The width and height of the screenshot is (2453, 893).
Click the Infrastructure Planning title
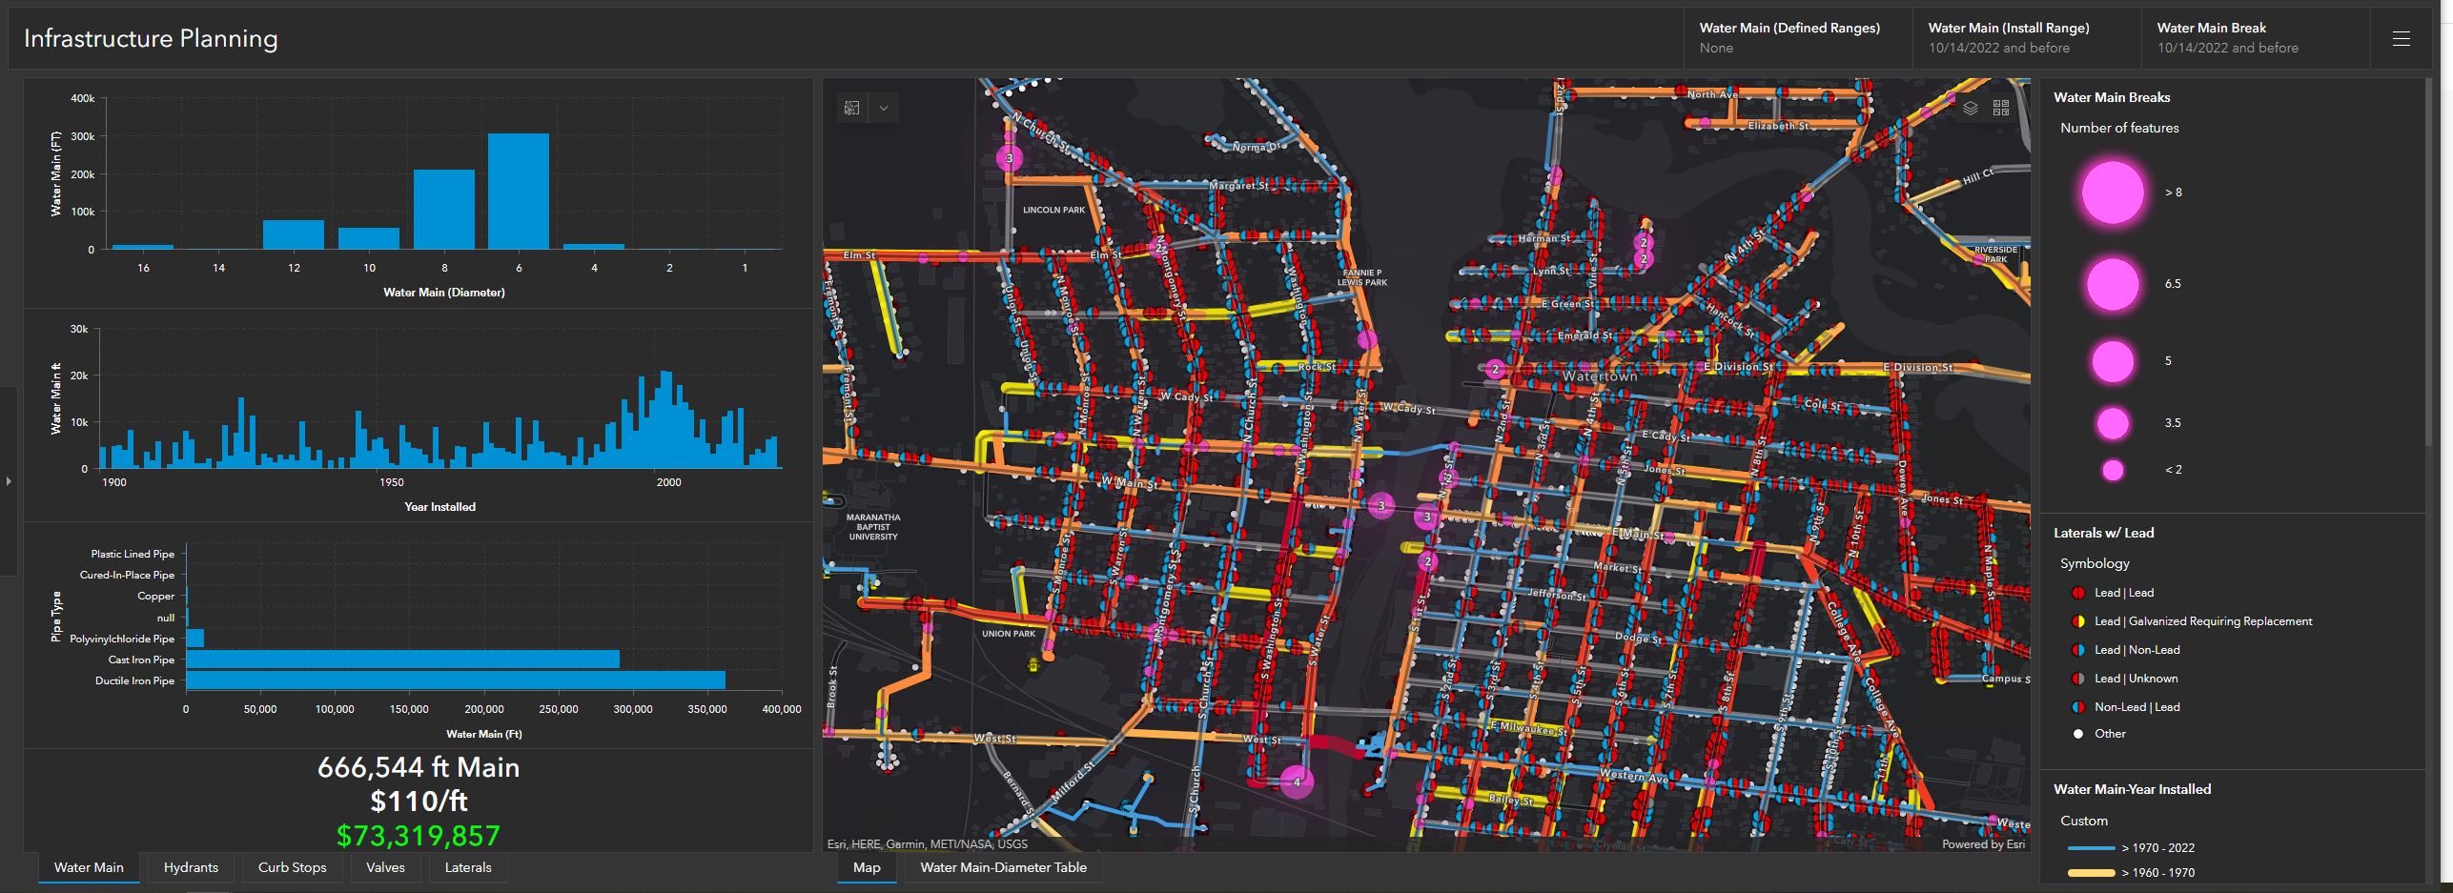pos(151,38)
